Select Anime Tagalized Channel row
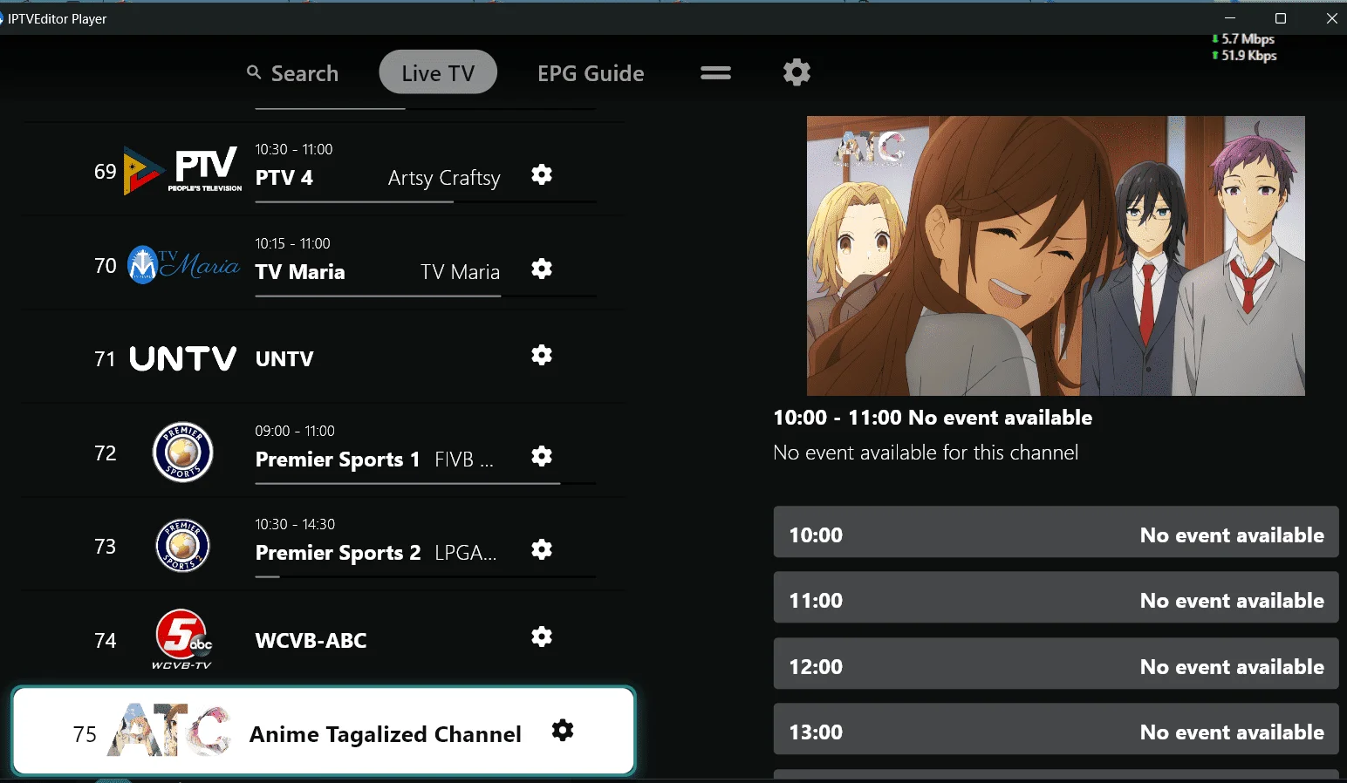1347x783 pixels. click(324, 731)
